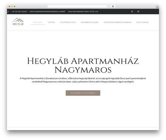The height and width of the screenshot is (140, 166).
Task: Click the Tovább a fotókra button
Action: point(83,93)
